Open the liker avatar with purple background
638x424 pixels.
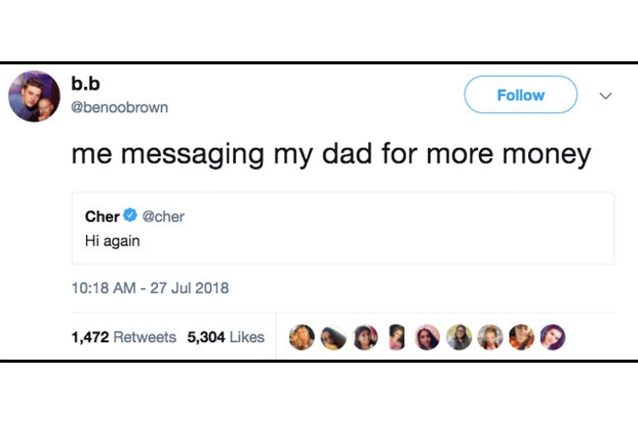point(553,337)
